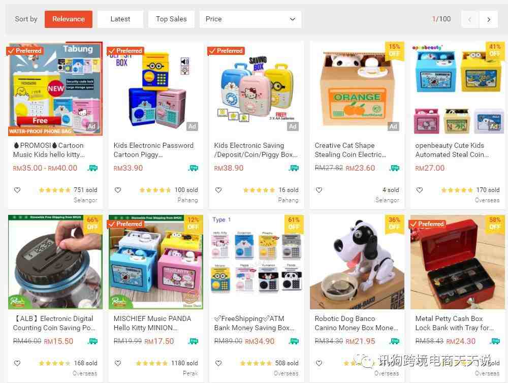Open Metal Petty Cash Box product title
This screenshot has height=383, width=508.
point(454,323)
